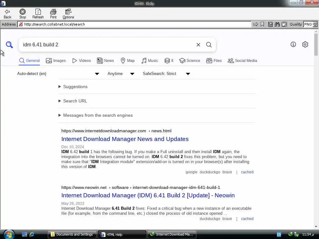
Task: Open the three-dot menu of the internetdownloadmanager.com result
Action: point(237,172)
